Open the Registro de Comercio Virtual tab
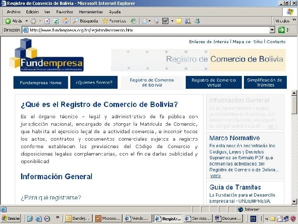The height and width of the screenshot is (224, 298). (x=214, y=83)
